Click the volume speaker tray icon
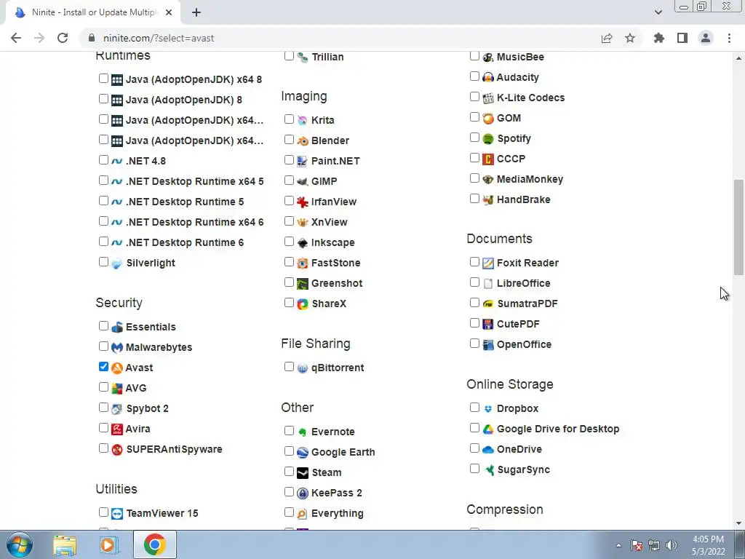 pos(672,545)
